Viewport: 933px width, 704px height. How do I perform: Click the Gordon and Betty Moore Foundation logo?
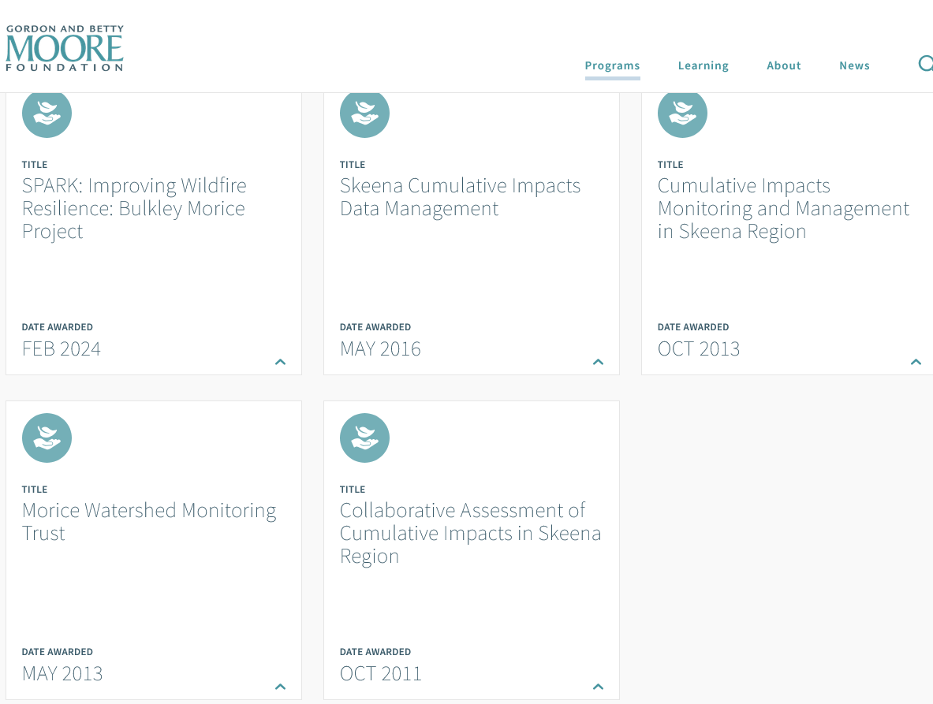tap(65, 49)
